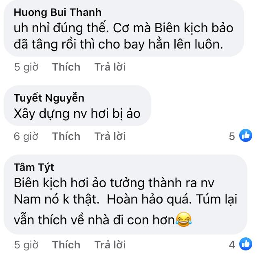This screenshot has width=262, height=259.
Task: Reply to Tuyết Nguyễn via Trả lời
Action: click(110, 136)
